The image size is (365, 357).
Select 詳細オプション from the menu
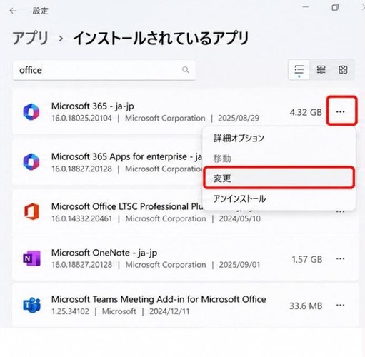[x=279, y=138]
